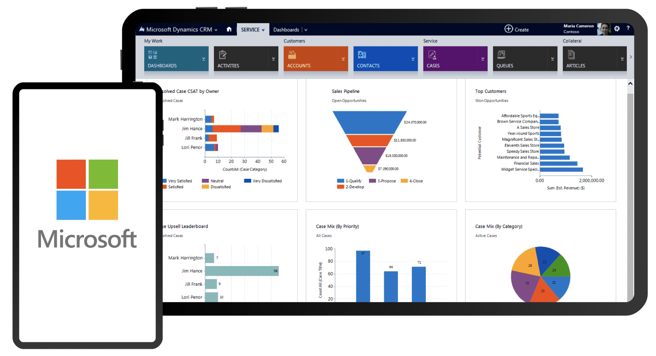Expand the Dashboards tile chevron

click(x=204, y=59)
